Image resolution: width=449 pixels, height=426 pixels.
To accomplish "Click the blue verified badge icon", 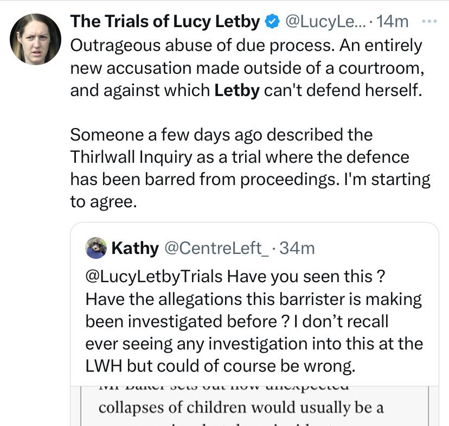I will 272,22.
